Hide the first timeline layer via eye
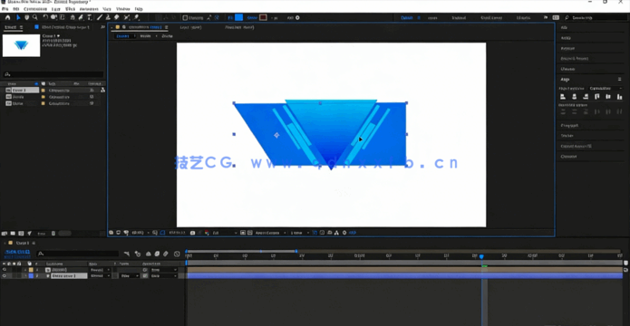 point(5,270)
